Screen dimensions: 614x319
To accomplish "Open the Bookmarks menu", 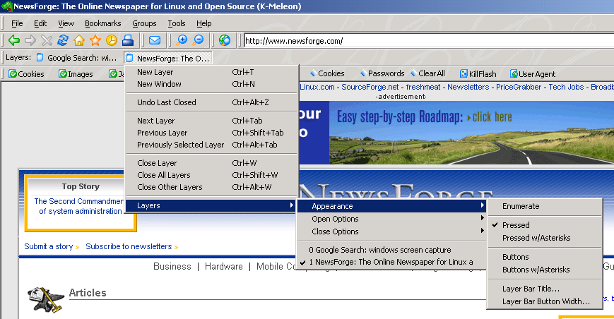I will point(103,23).
